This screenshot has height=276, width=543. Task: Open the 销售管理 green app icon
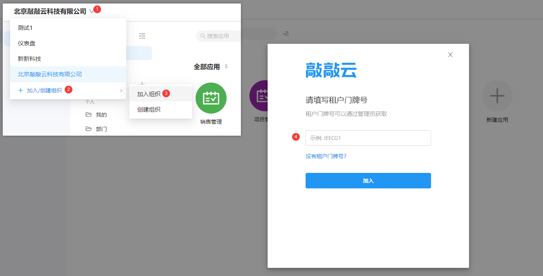click(211, 98)
